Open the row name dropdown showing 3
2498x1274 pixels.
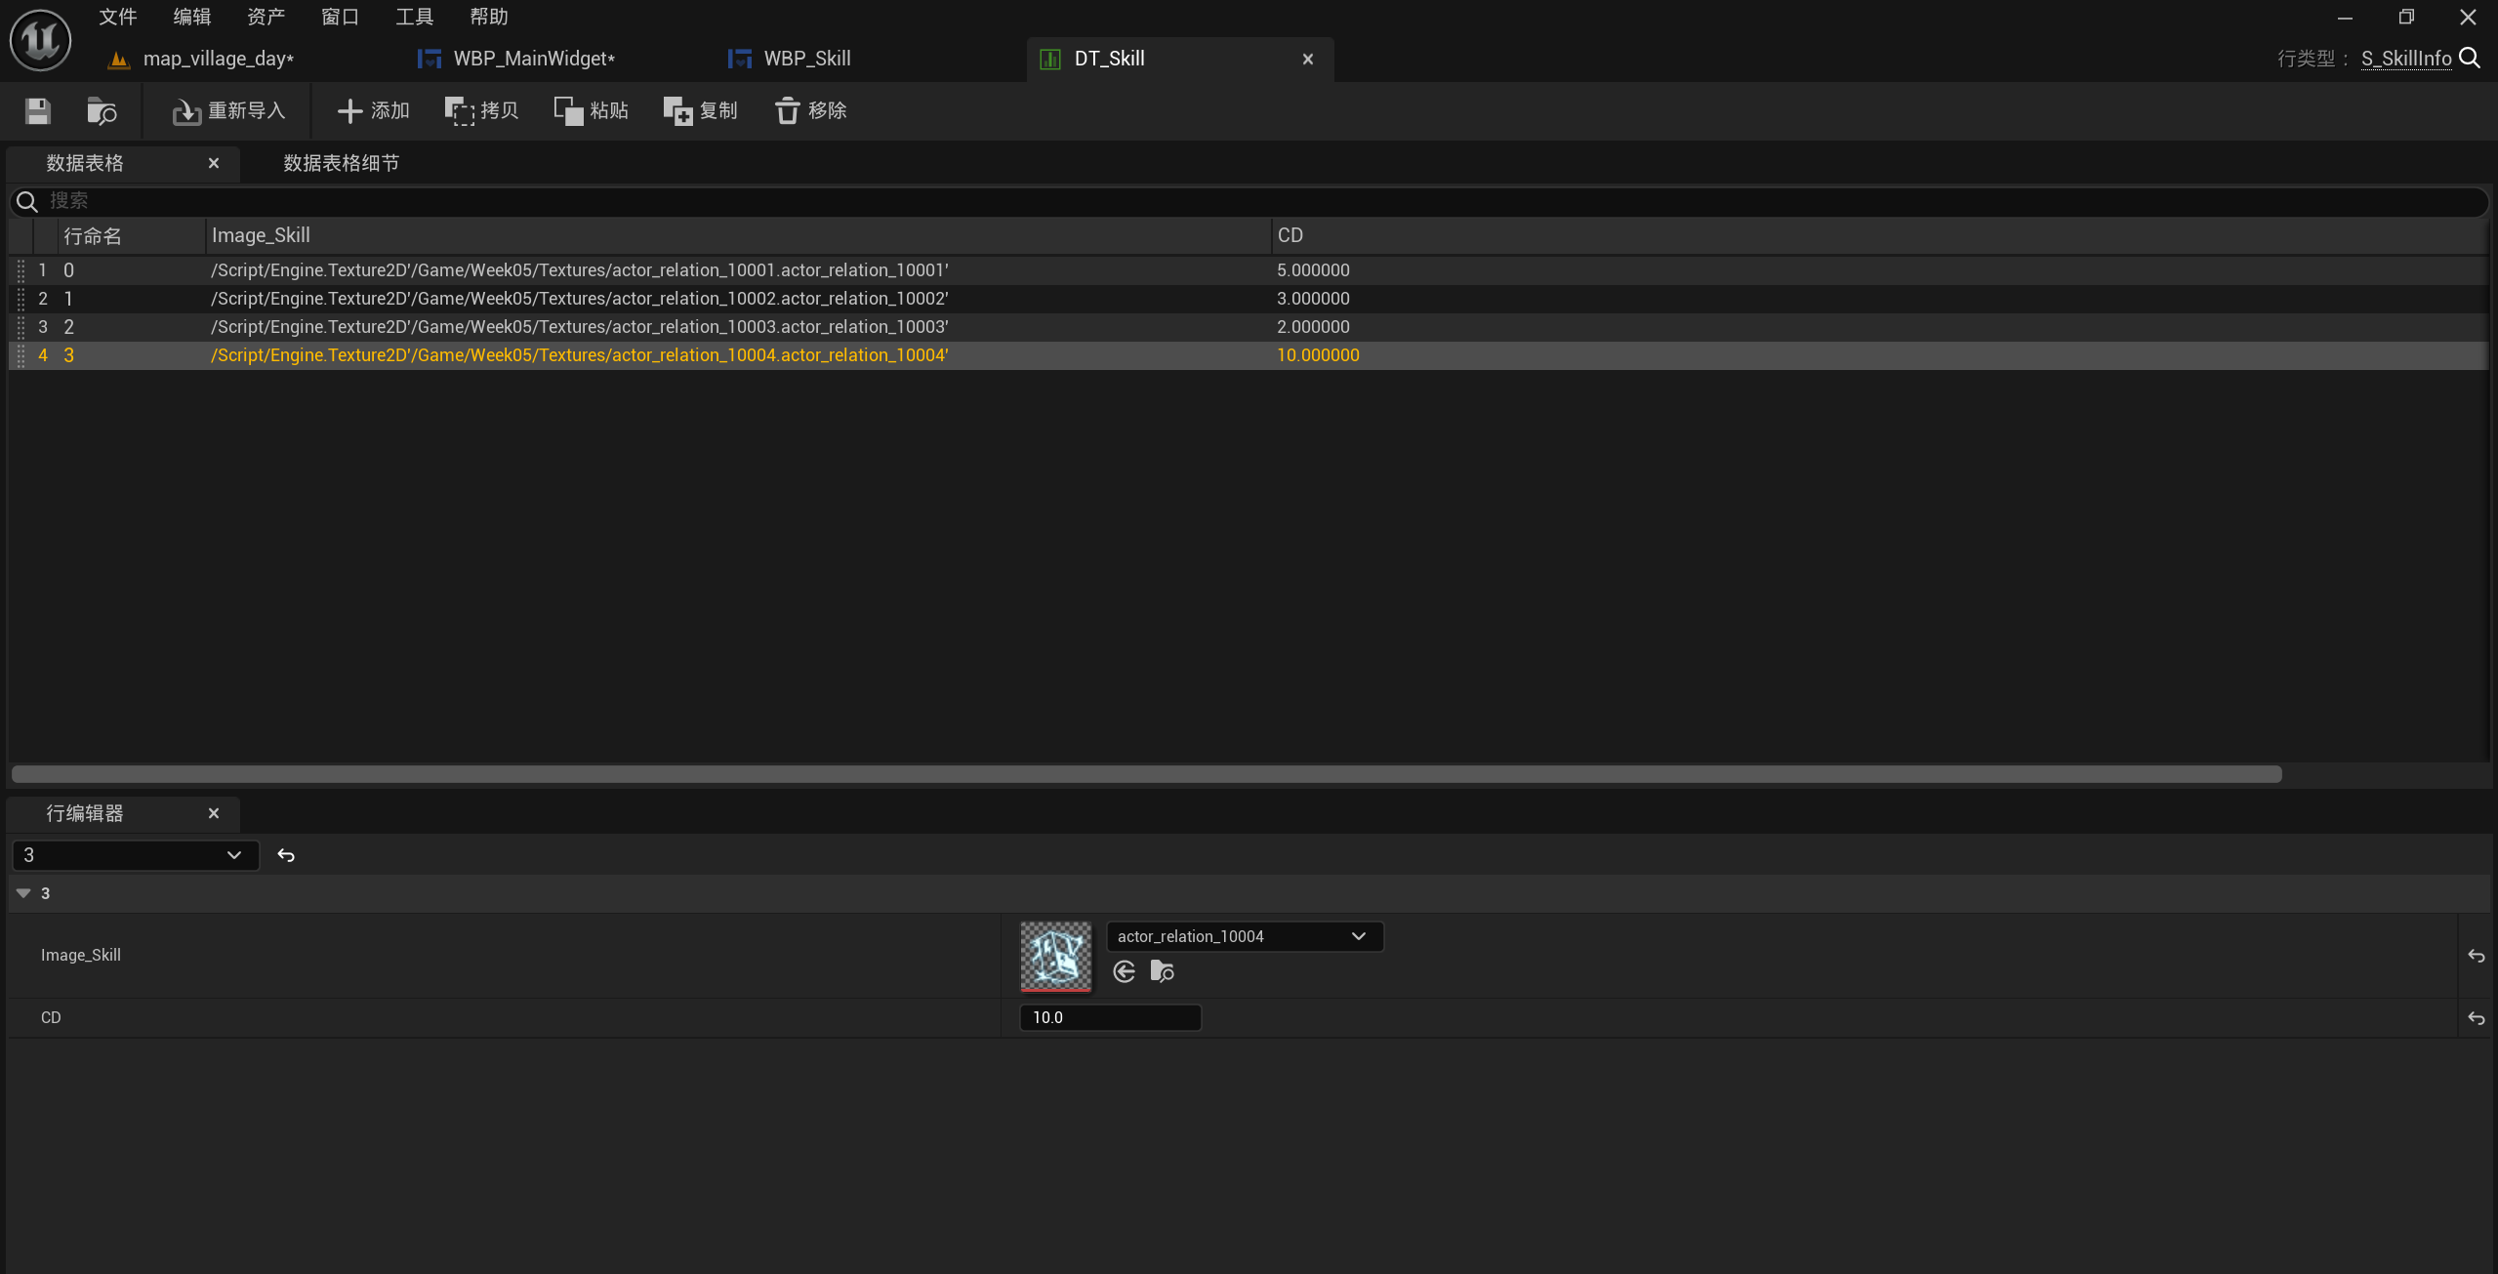tap(135, 855)
